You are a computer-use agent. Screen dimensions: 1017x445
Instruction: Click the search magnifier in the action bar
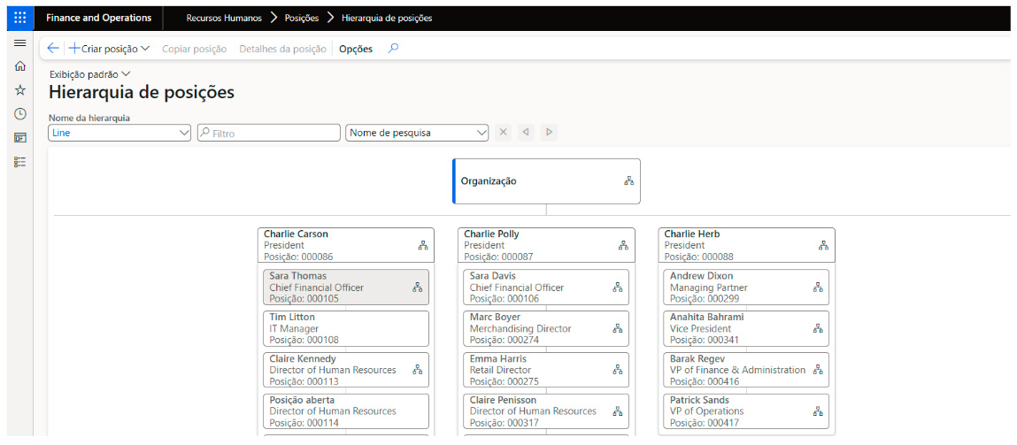(394, 49)
